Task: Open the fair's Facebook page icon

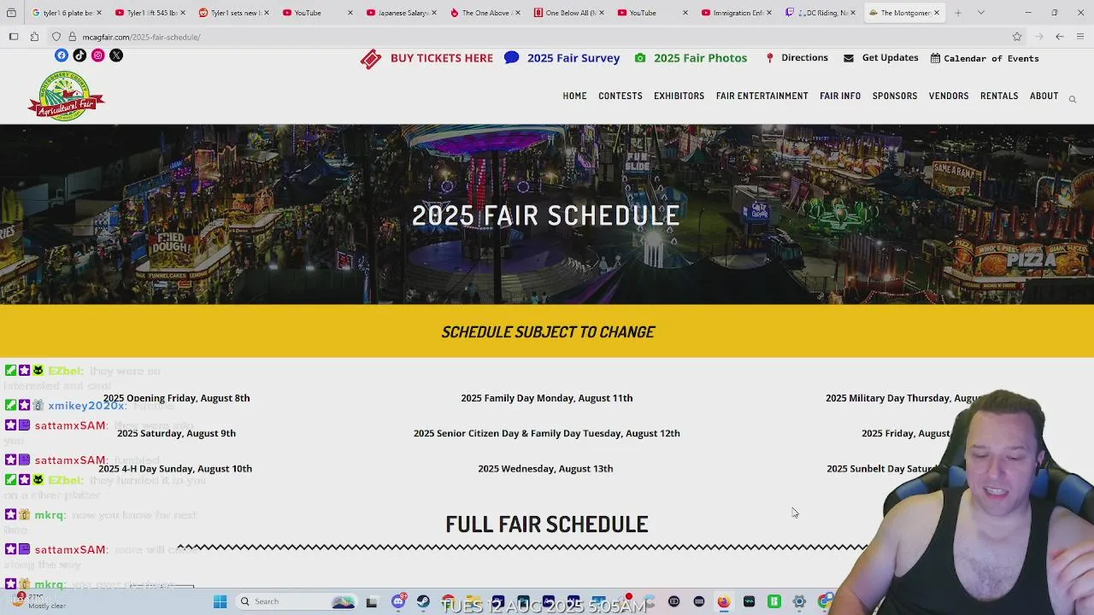Action: [x=61, y=56]
